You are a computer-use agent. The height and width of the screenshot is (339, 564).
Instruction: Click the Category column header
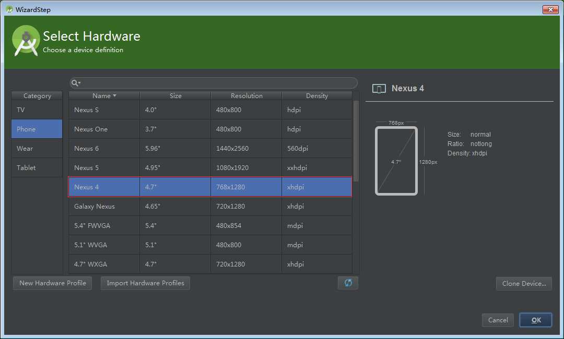coord(37,96)
